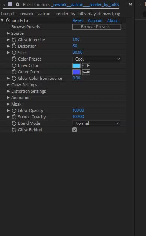
Task: Toggle stopwatch for Glow Intensity
Action: 14,40
